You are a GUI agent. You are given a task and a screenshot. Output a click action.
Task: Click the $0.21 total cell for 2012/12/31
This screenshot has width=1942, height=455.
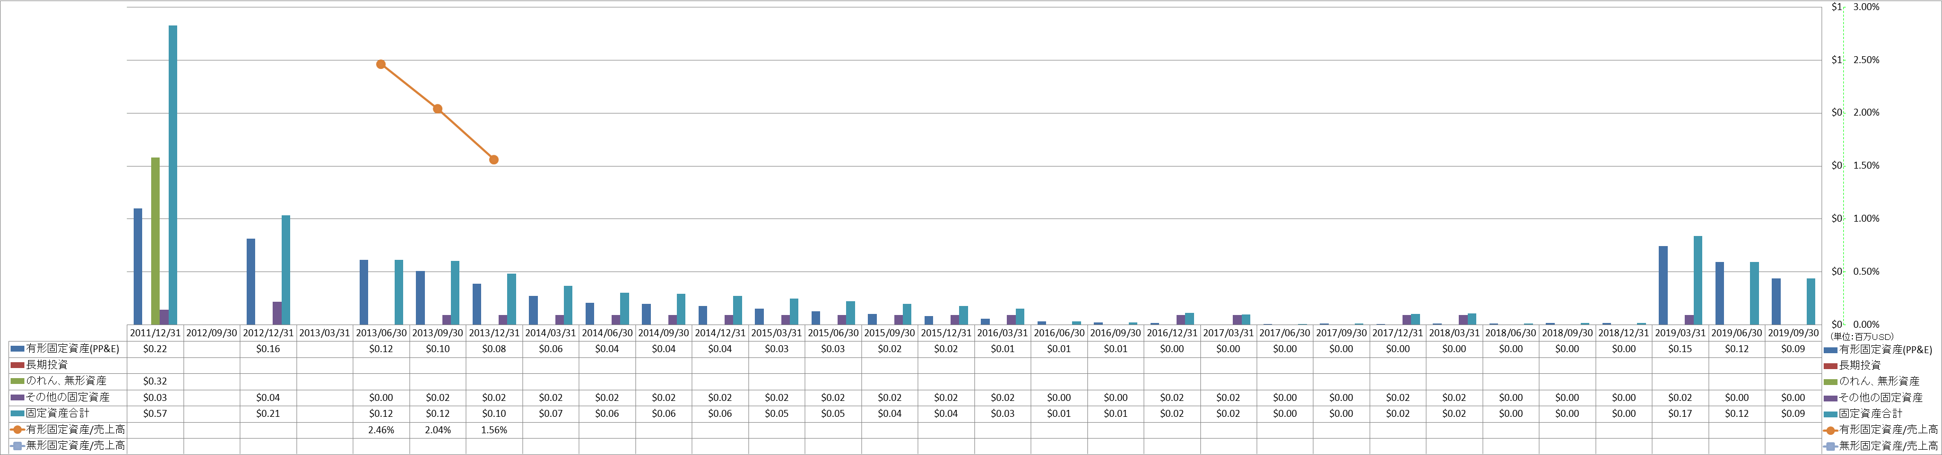268,414
